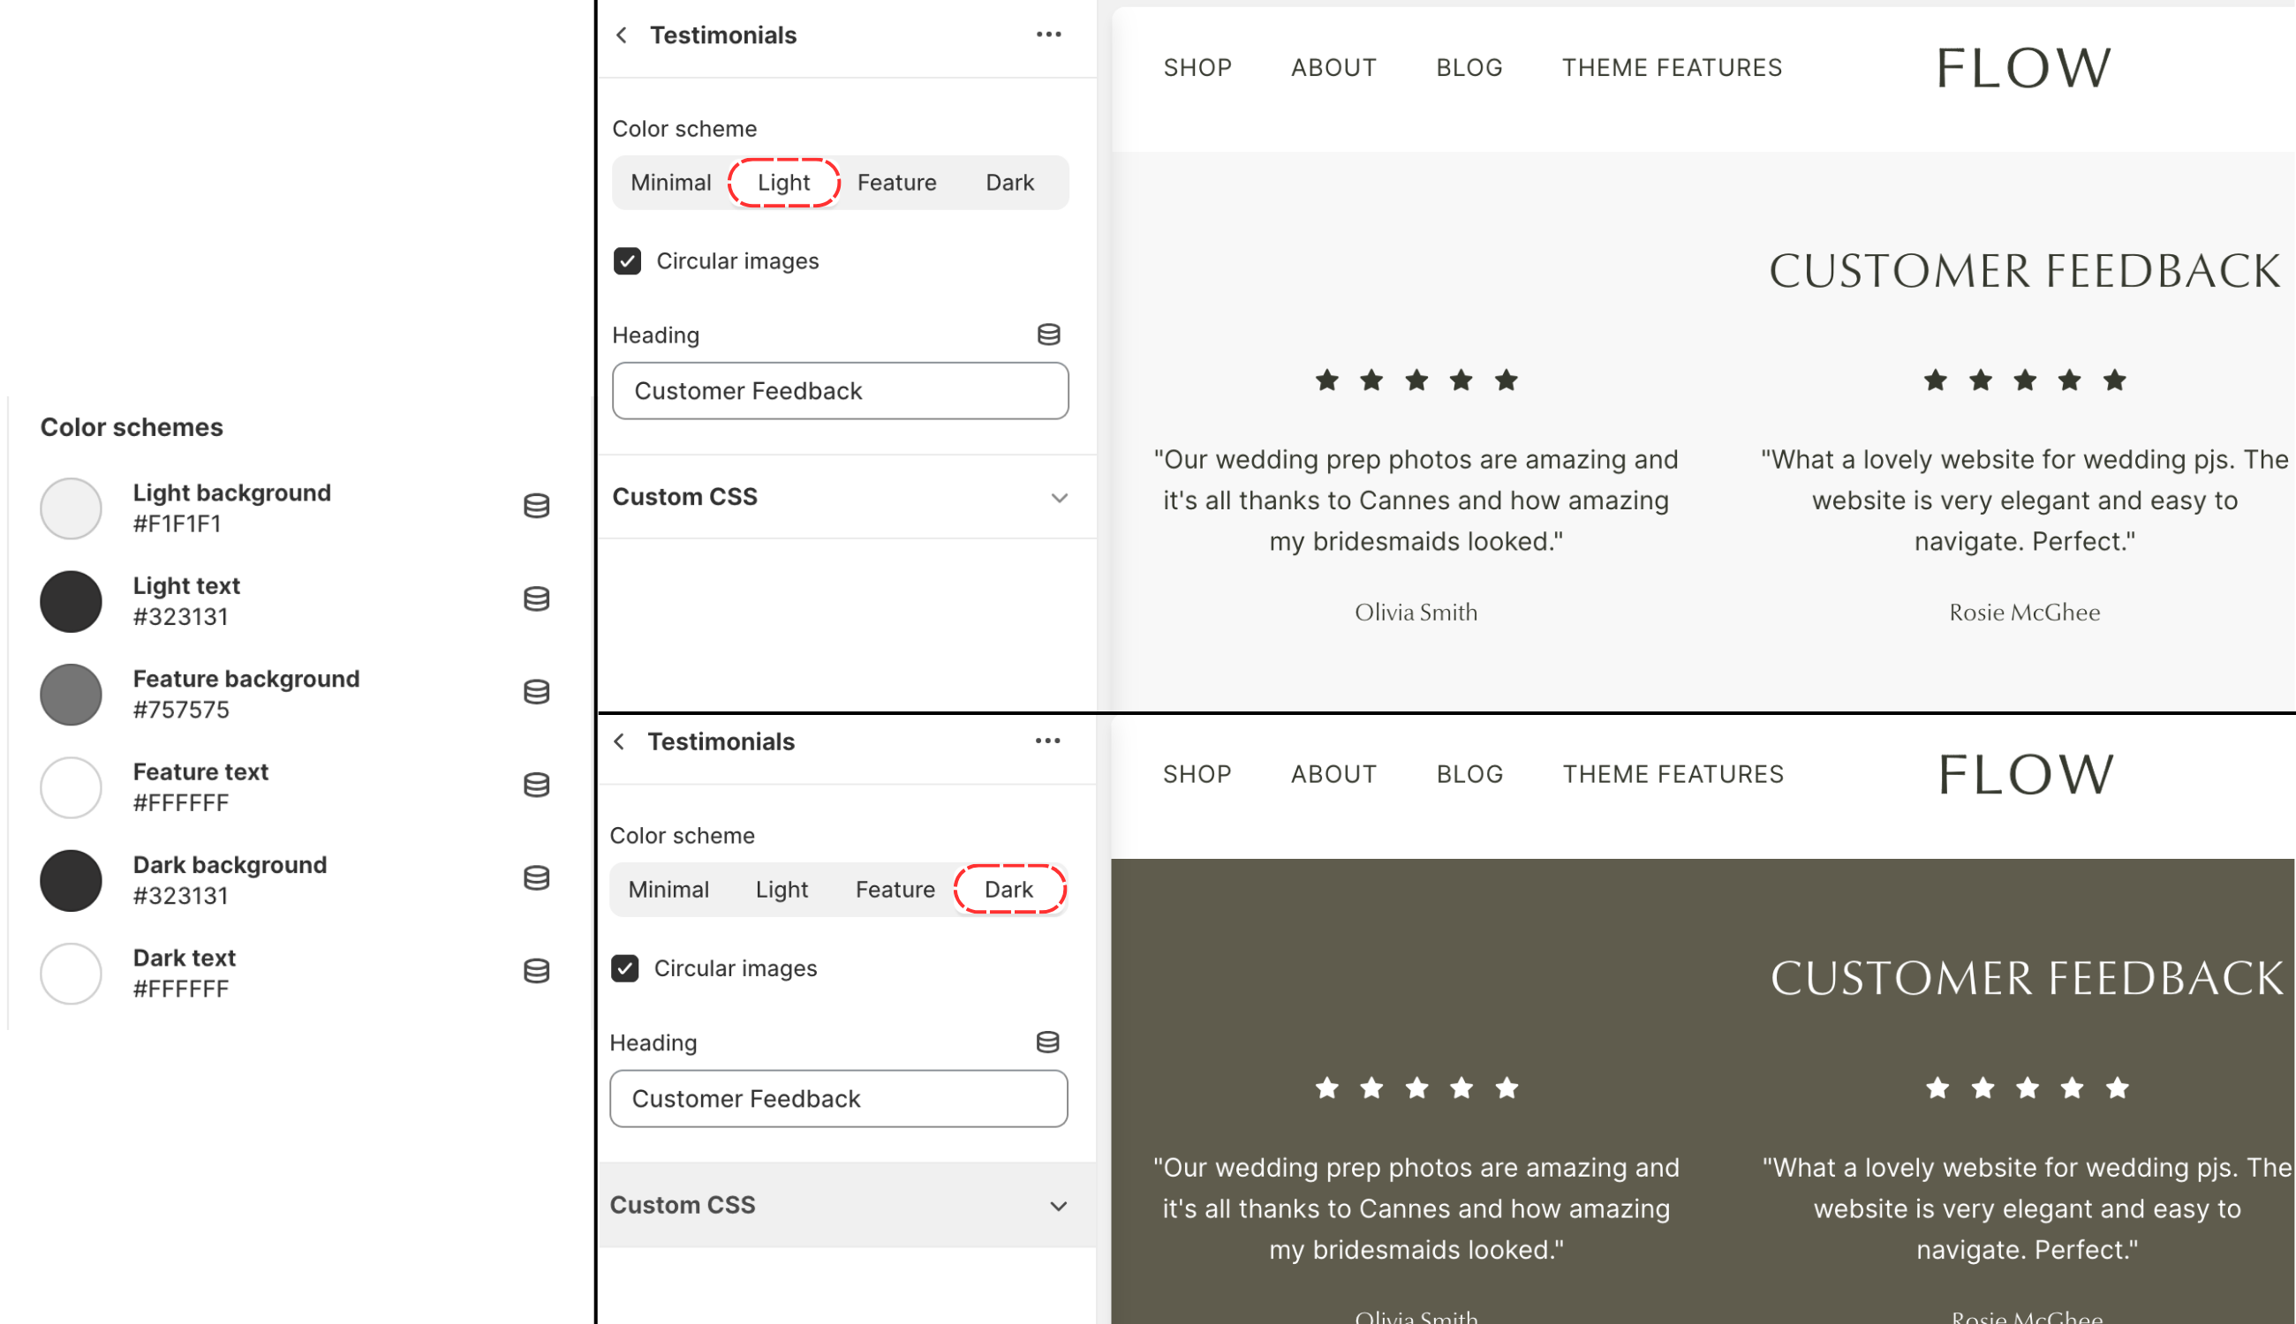Uncheck Circular images in the top panel
This screenshot has height=1324, width=2296.
click(627, 262)
